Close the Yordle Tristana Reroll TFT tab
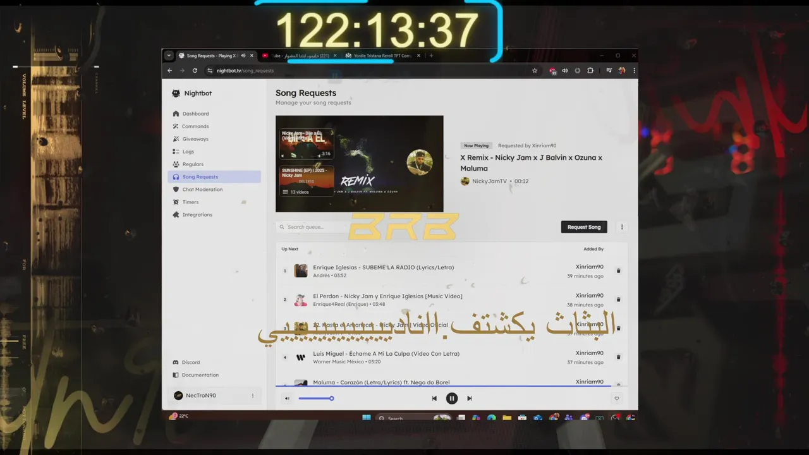 (418, 56)
